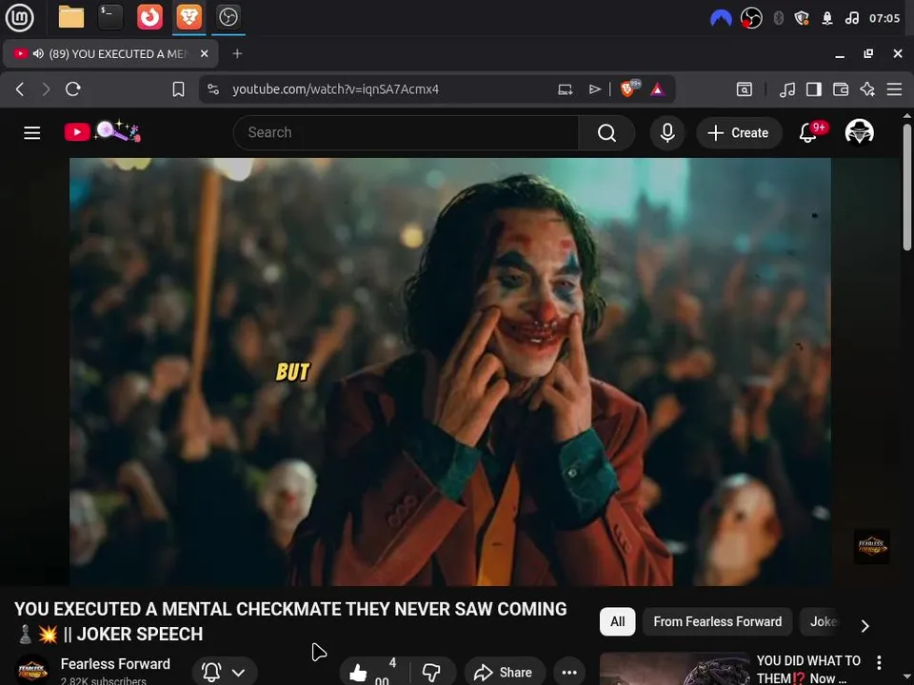
Task: Open more actions three-dot button
Action: point(569,672)
